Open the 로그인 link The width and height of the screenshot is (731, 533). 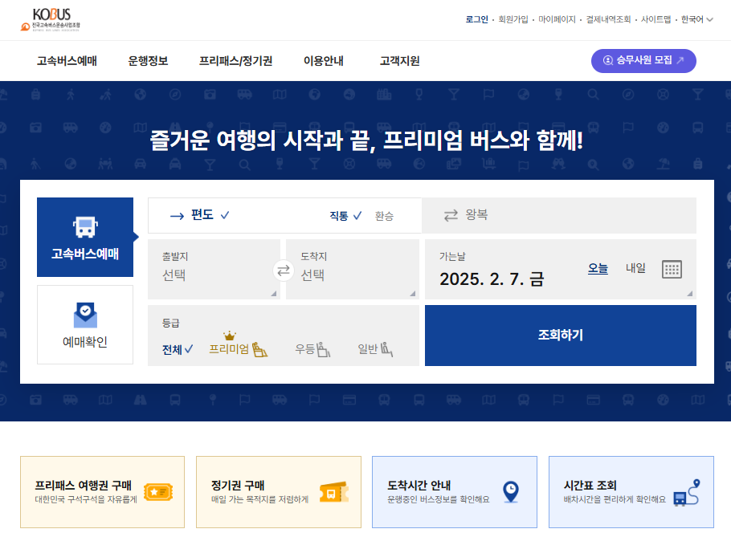click(476, 18)
